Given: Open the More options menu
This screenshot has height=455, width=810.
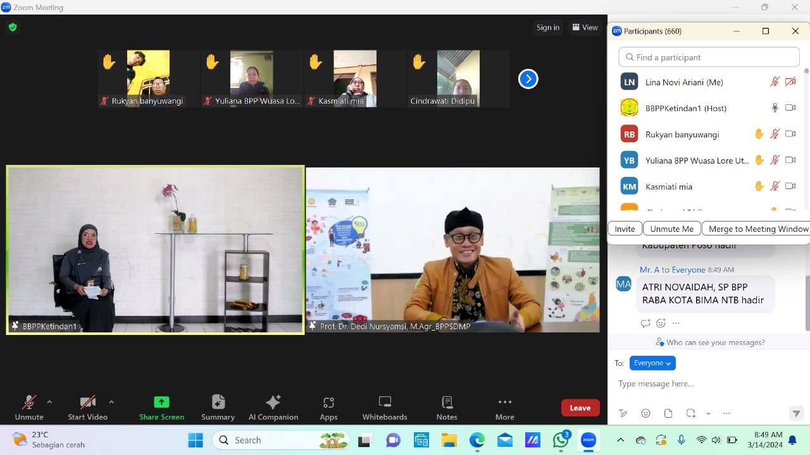Looking at the screenshot, I should [504, 408].
